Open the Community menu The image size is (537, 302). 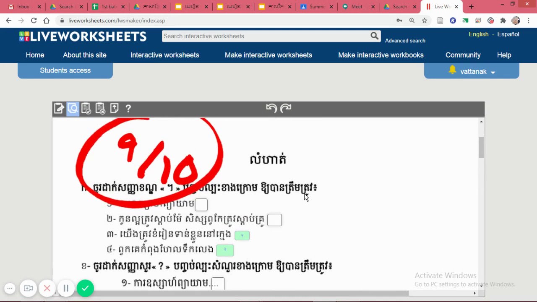pos(463,55)
